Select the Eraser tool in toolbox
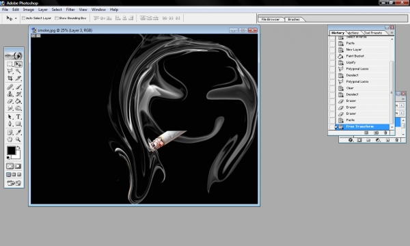410x246 pixels. pyautogui.click(x=10, y=101)
